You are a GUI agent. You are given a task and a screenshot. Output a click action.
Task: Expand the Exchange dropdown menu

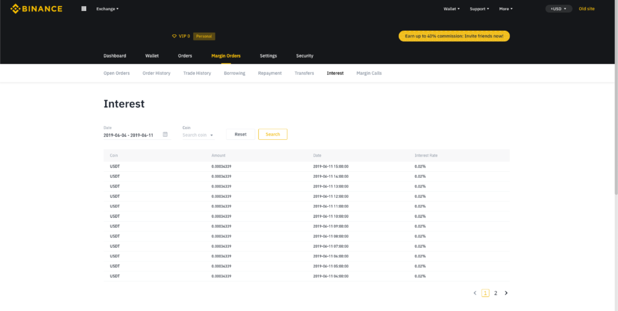pyautogui.click(x=107, y=9)
